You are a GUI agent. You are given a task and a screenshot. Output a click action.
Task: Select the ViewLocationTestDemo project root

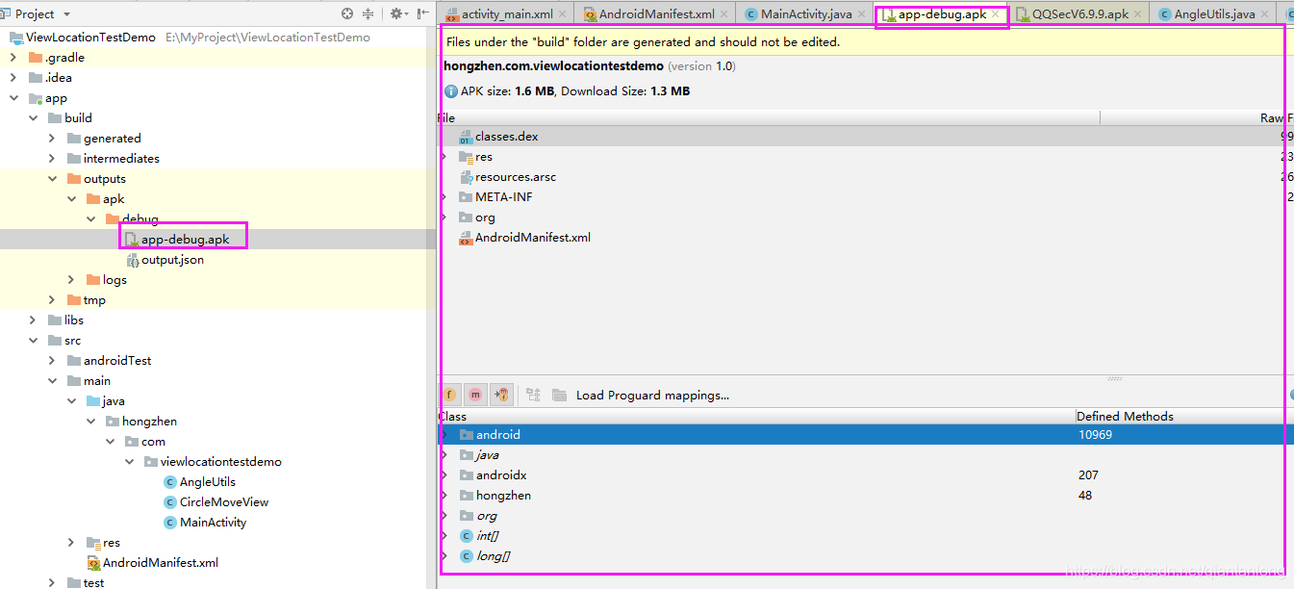coord(90,38)
